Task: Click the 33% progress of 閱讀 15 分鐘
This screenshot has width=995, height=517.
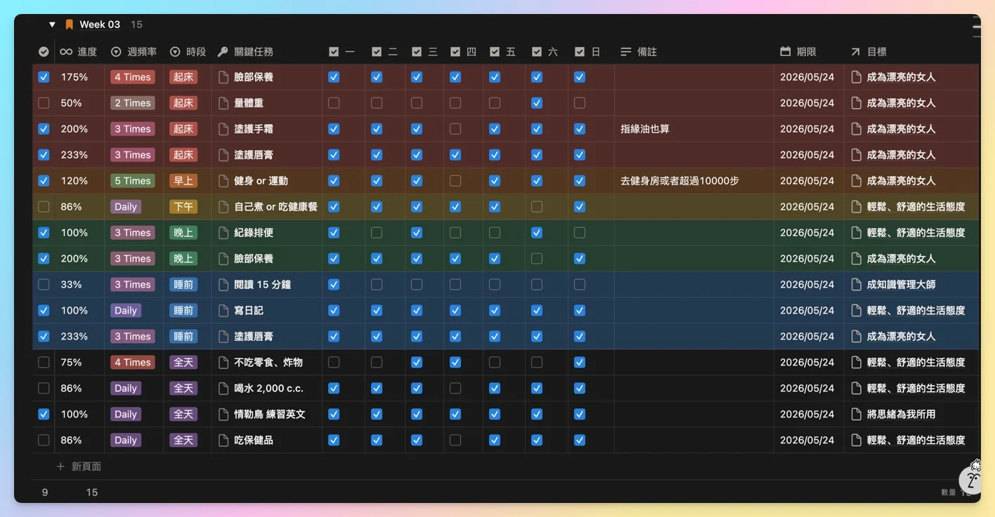Action: 72,285
